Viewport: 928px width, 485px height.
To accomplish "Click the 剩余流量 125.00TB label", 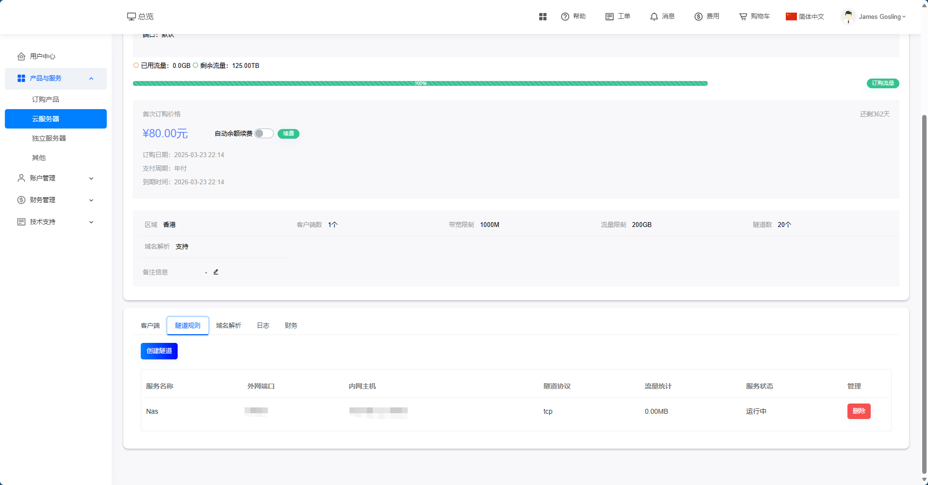I will click(229, 65).
